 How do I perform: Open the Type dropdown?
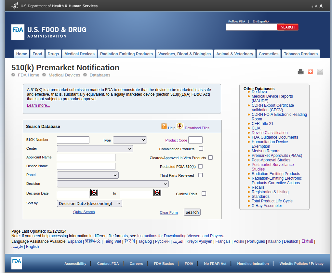click(x=130, y=140)
